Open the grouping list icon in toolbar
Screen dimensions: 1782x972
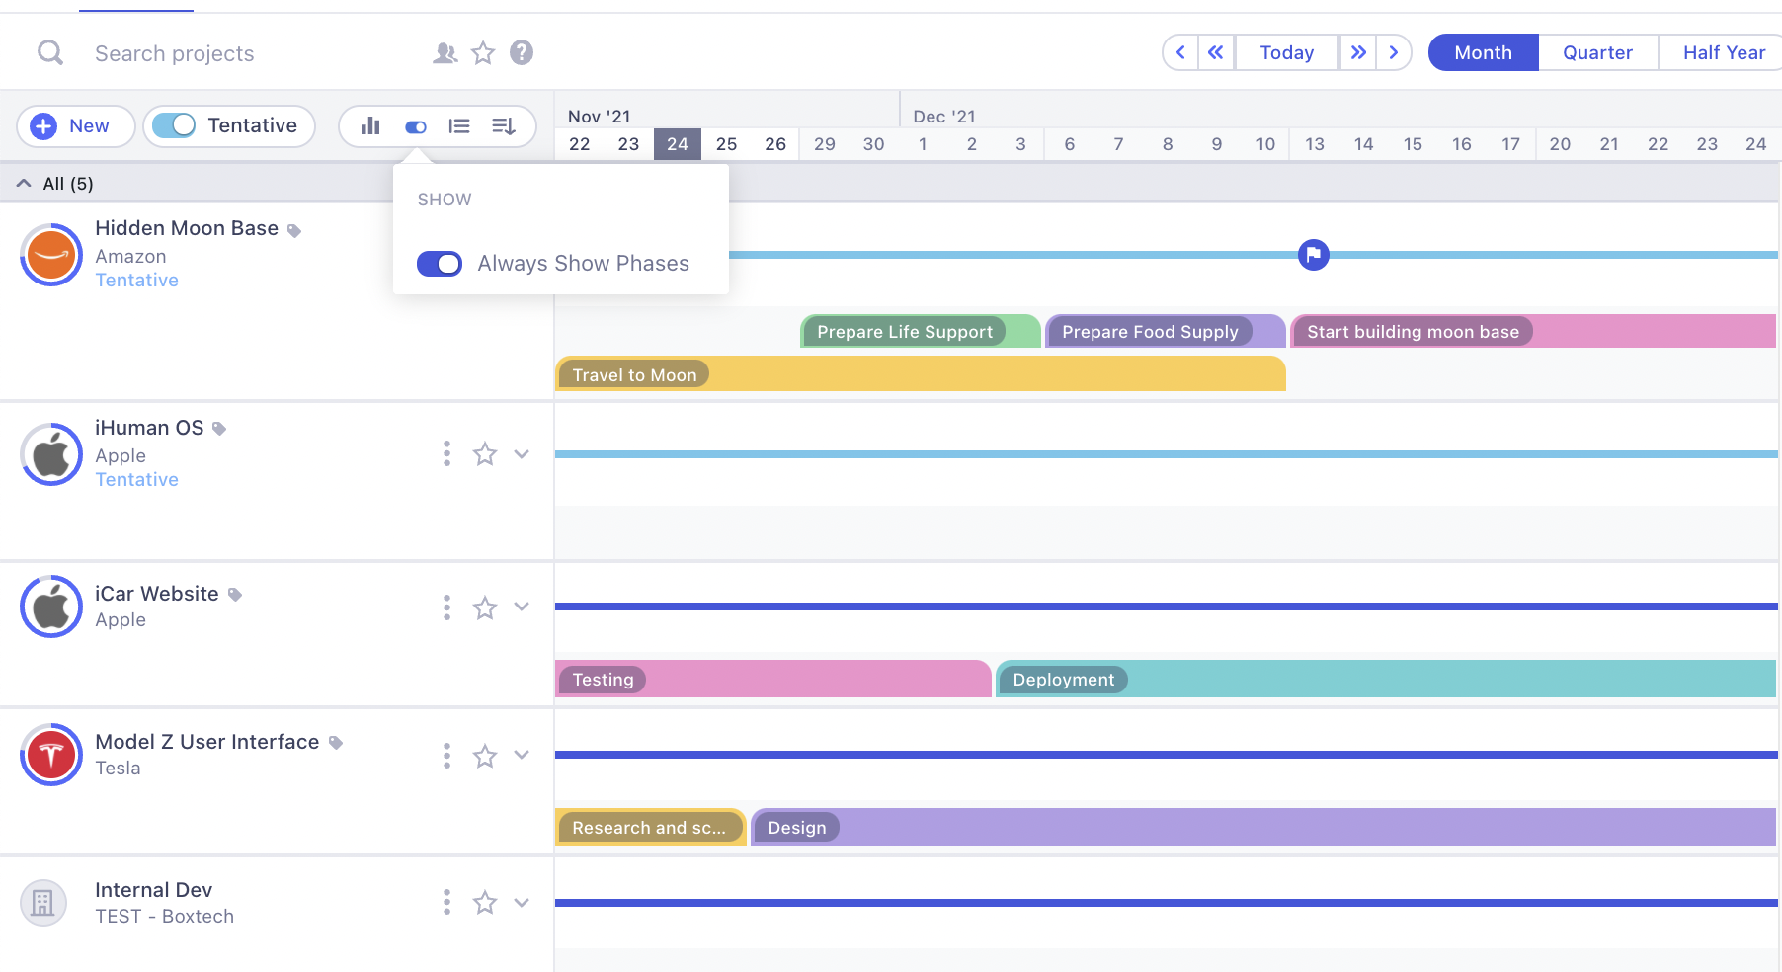coord(459,125)
